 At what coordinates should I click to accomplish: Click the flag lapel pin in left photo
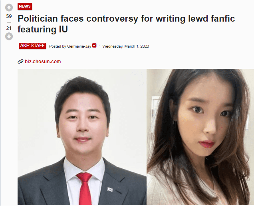[x=110, y=189]
